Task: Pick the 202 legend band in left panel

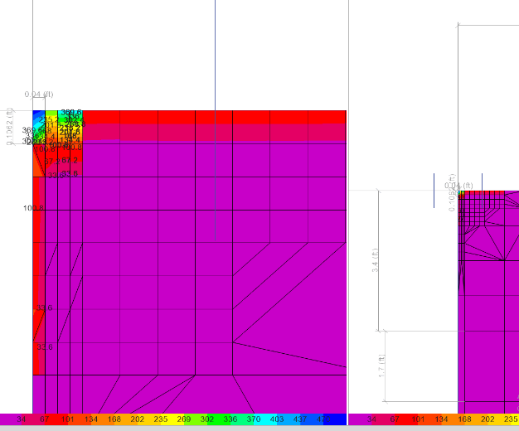Action: click(138, 419)
